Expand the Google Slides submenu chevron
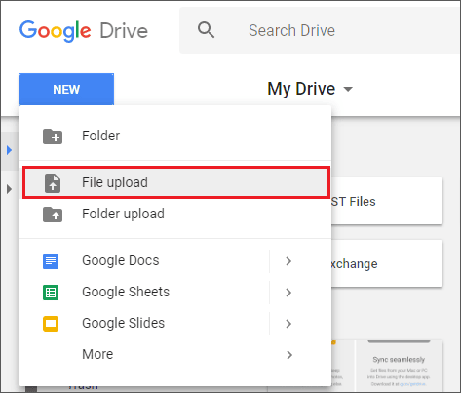 coord(288,324)
